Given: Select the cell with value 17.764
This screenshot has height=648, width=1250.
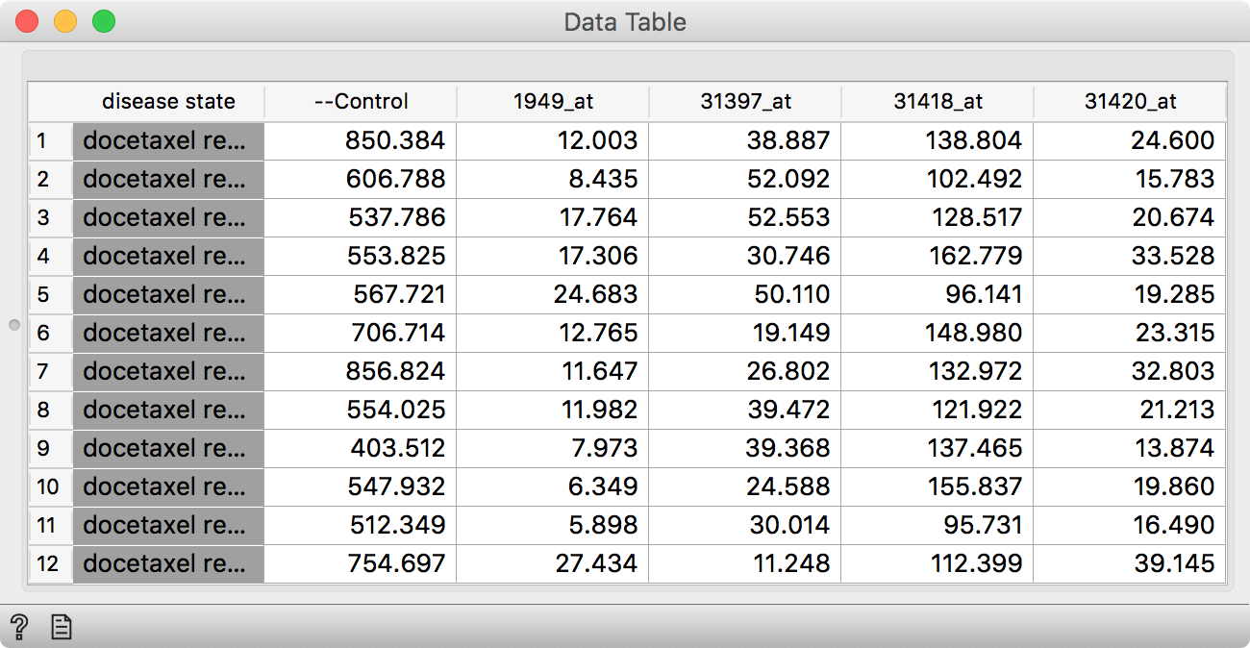Looking at the screenshot, I should [x=553, y=217].
